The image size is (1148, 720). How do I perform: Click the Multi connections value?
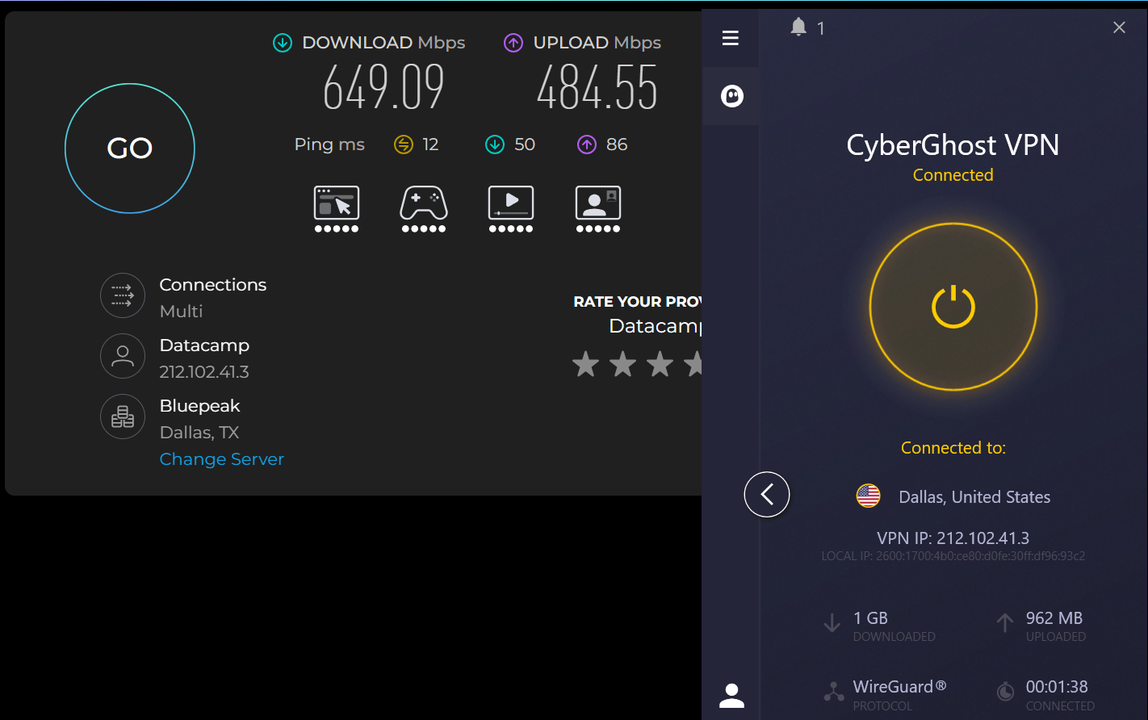point(181,312)
